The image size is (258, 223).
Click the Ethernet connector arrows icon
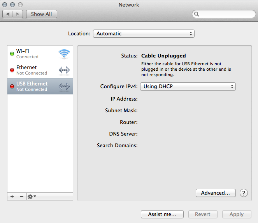pyautogui.click(x=64, y=70)
